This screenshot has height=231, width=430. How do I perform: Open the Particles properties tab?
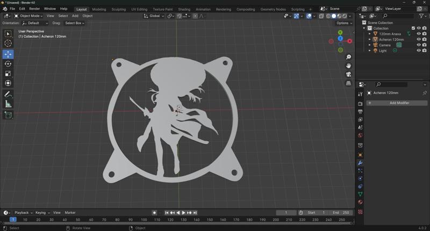click(360, 171)
